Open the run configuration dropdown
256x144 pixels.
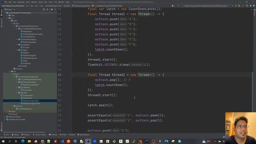point(206,6)
